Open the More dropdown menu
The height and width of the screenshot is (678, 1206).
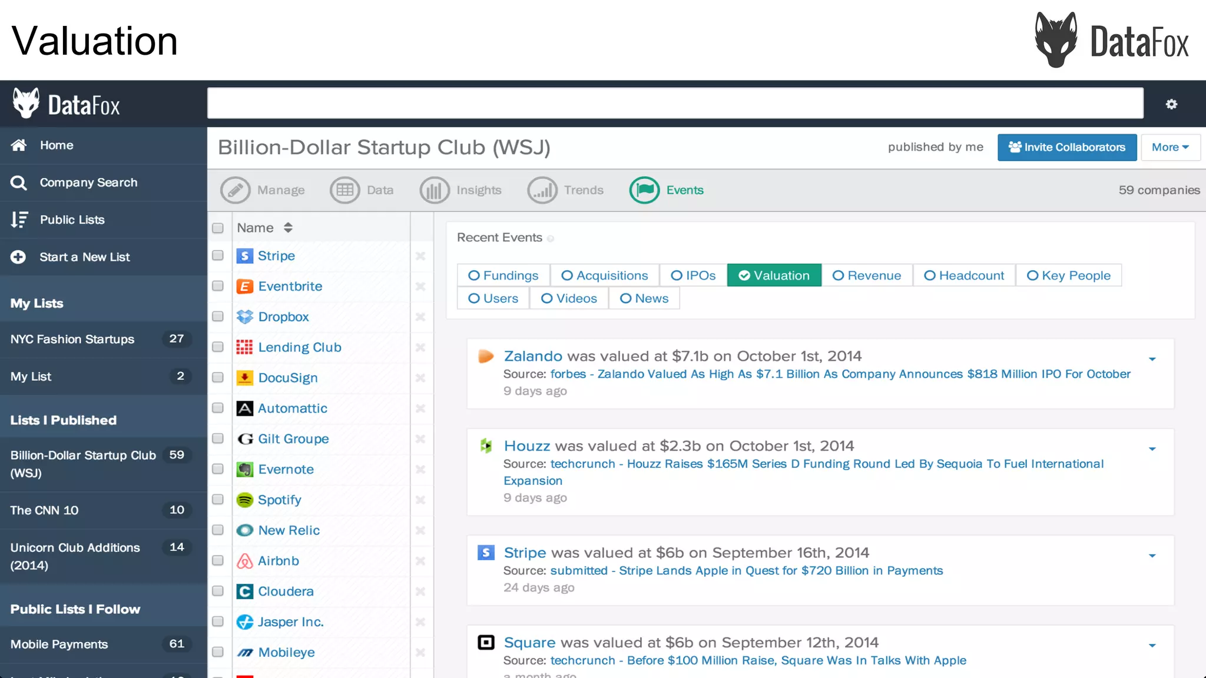(x=1169, y=147)
